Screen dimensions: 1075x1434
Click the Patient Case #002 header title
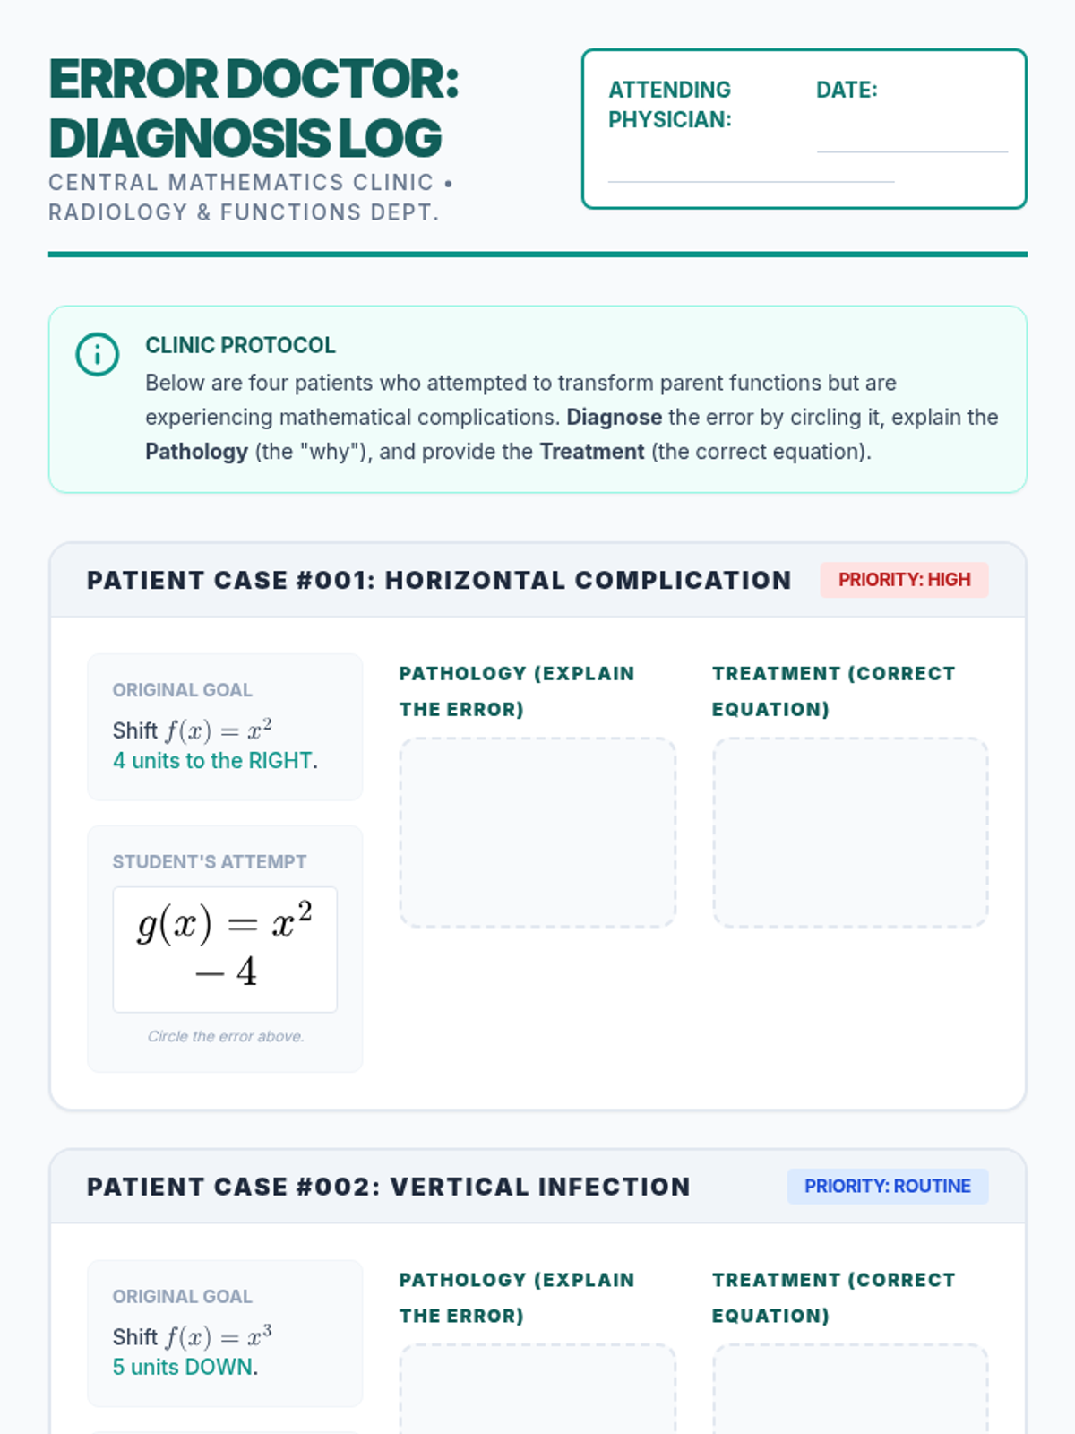point(388,1187)
